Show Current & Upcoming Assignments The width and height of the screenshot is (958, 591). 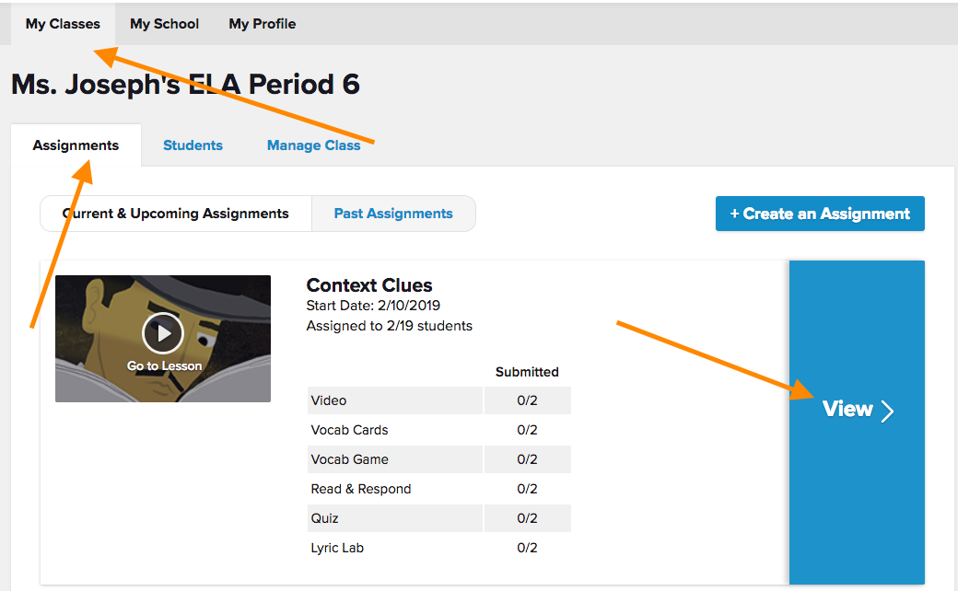point(176,214)
